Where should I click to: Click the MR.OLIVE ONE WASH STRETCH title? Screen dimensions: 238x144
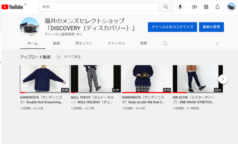tap(194, 100)
